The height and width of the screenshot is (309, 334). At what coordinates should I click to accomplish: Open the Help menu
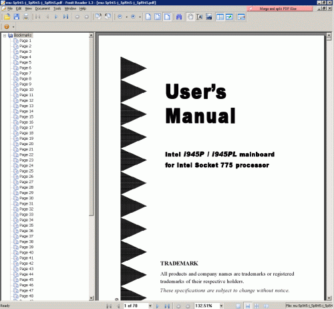coord(83,9)
